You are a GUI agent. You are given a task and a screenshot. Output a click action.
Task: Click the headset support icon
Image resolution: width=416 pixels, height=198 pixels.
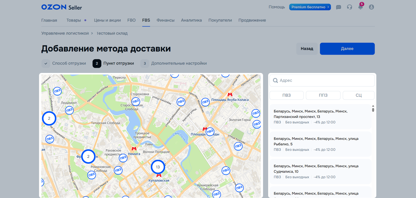349,7
